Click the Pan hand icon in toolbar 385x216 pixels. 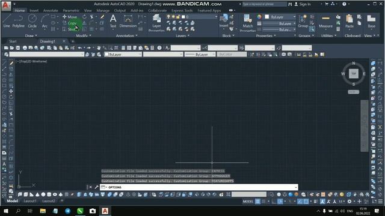99,48
